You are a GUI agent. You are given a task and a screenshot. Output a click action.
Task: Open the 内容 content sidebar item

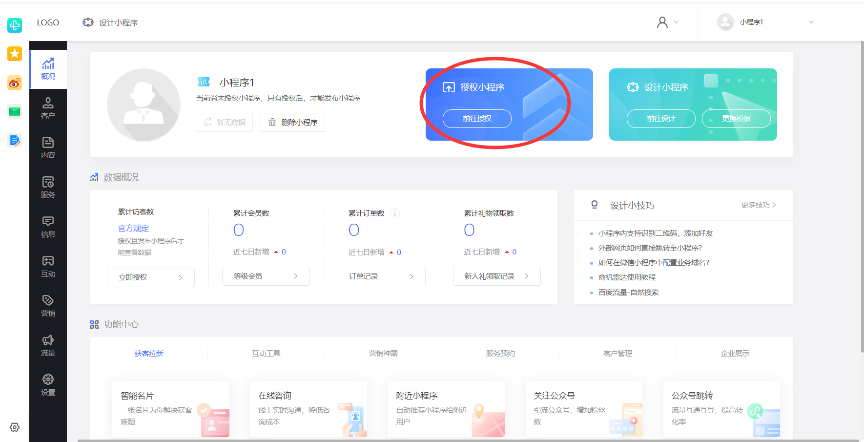48,148
